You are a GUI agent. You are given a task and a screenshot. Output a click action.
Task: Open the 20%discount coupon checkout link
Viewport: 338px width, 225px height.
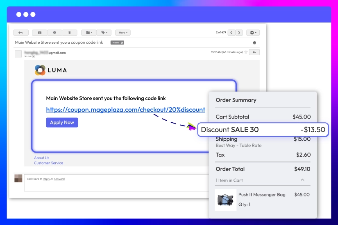[x=125, y=110]
